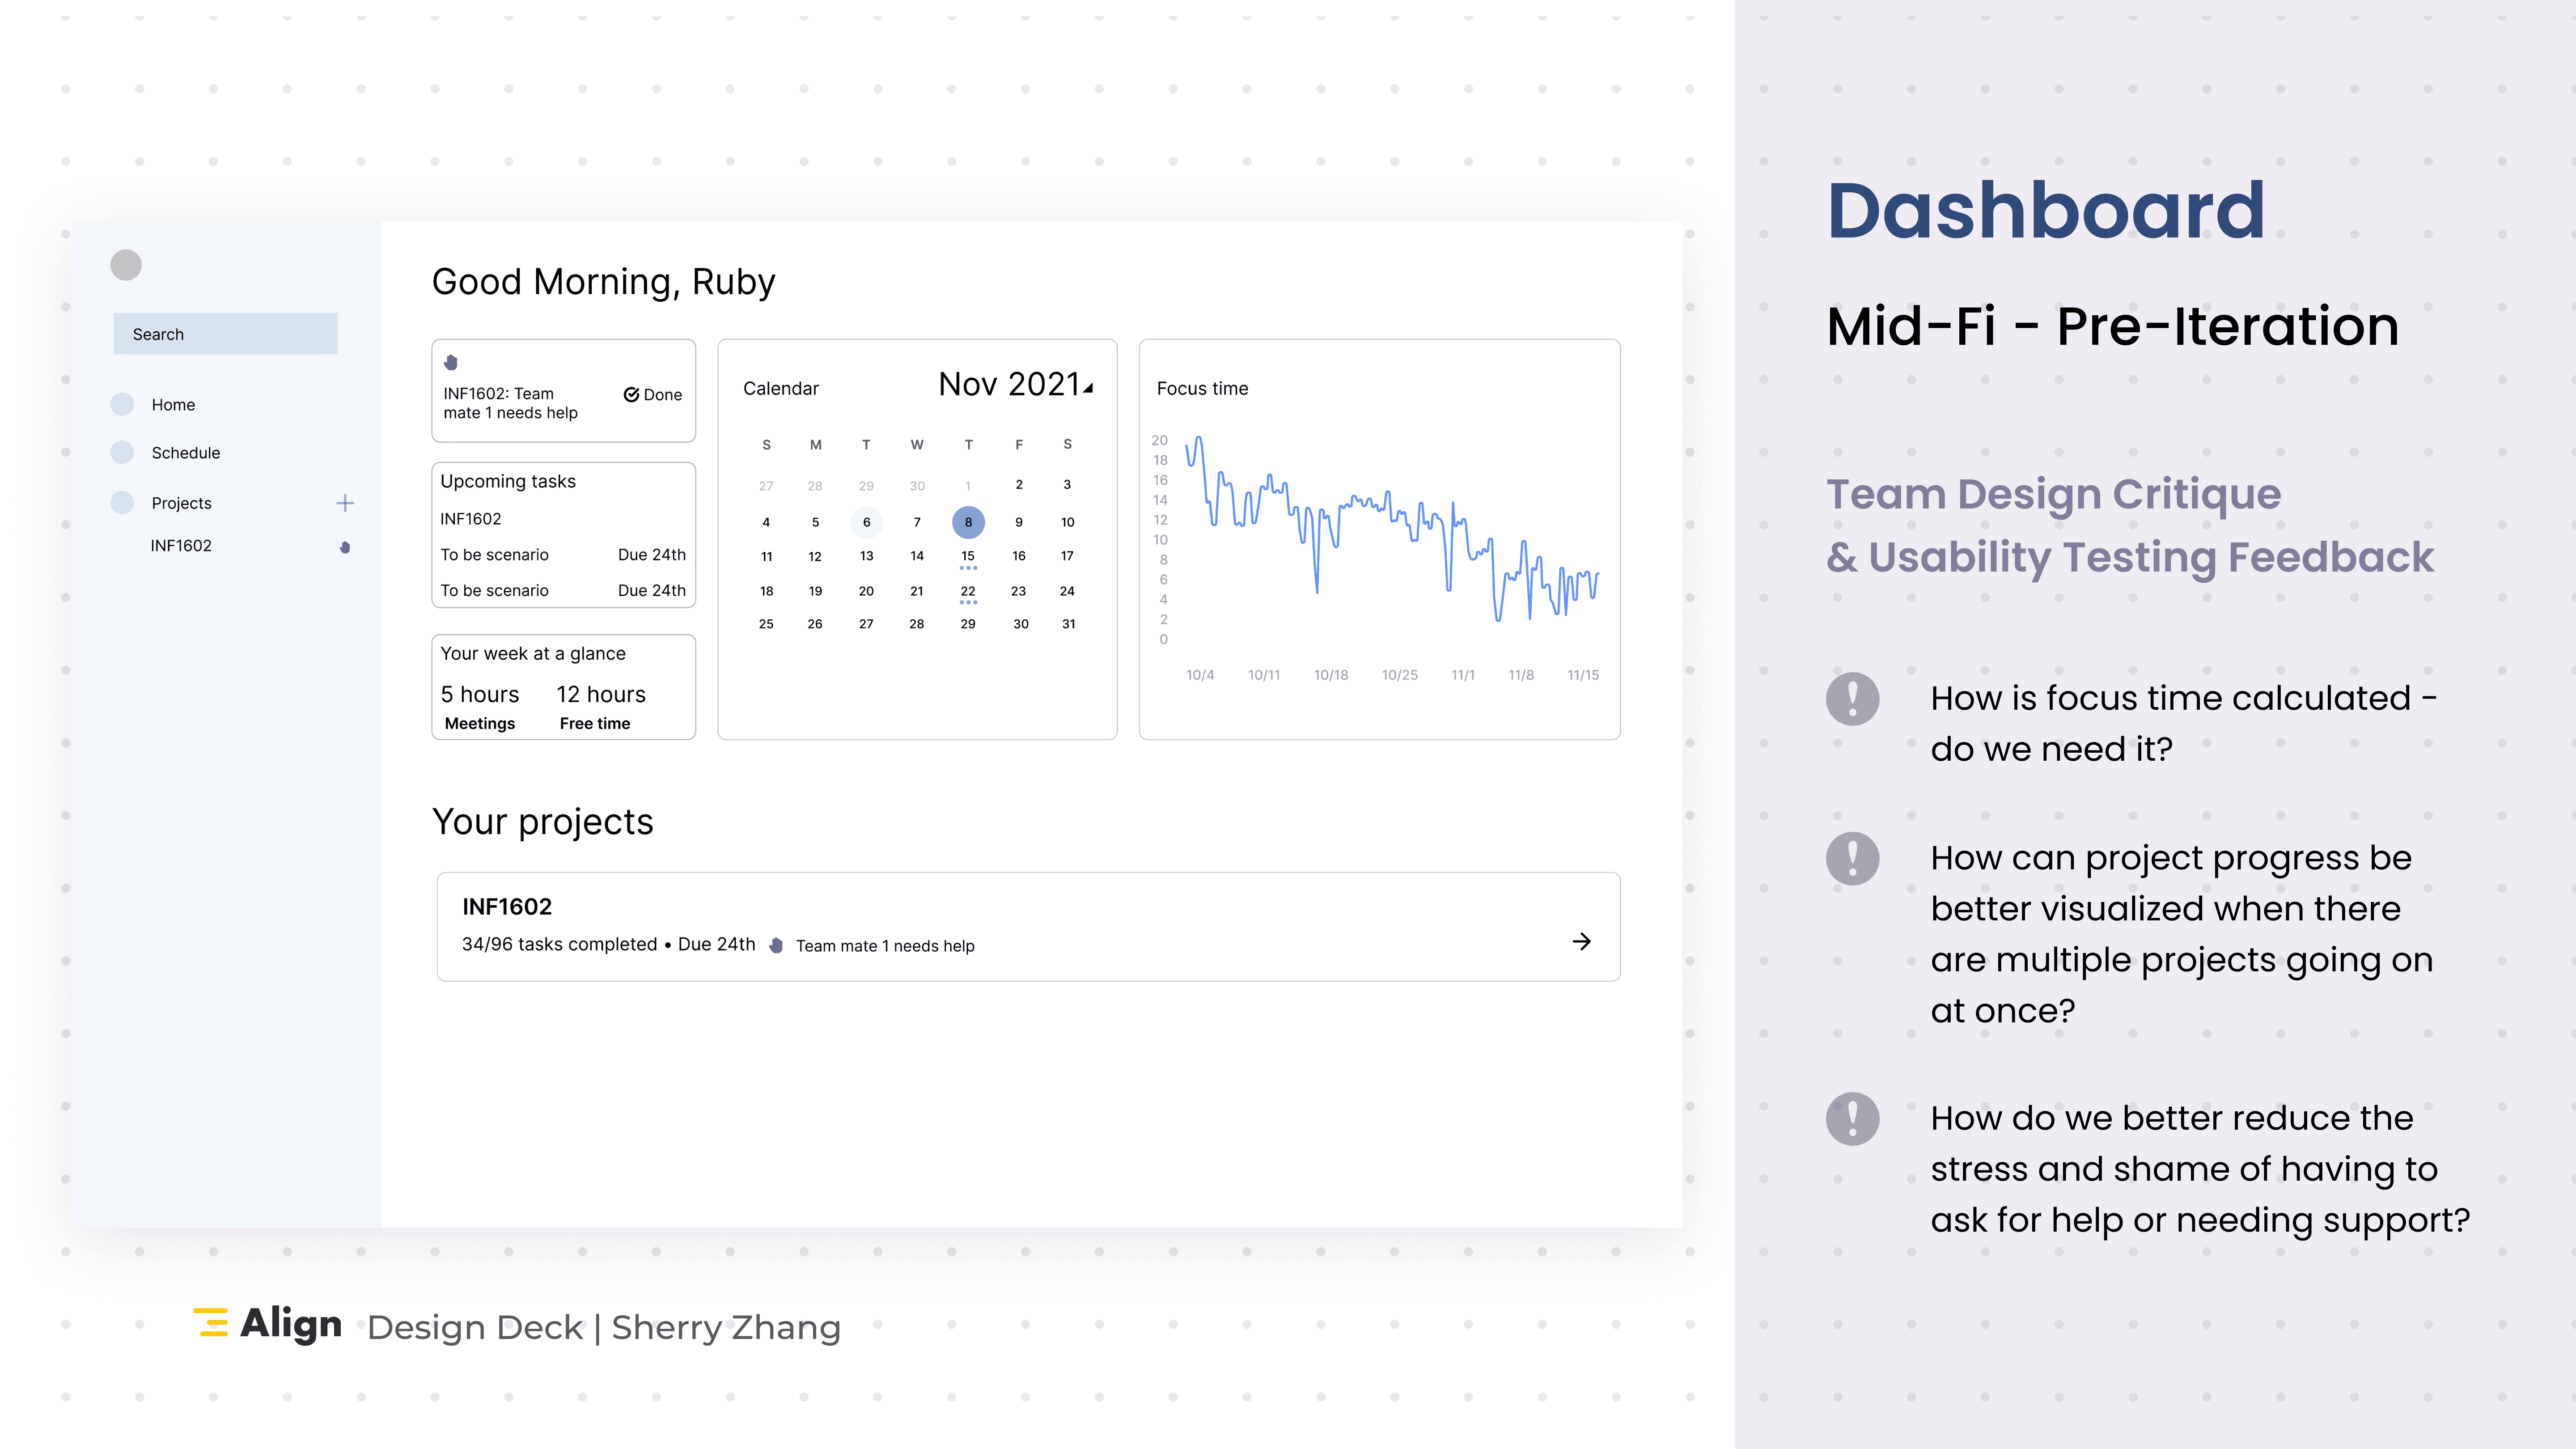Viewport: 2576px width, 1449px height.
Task: Select INF1602 under Projects in the sidebar
Action: pos(181,546)
